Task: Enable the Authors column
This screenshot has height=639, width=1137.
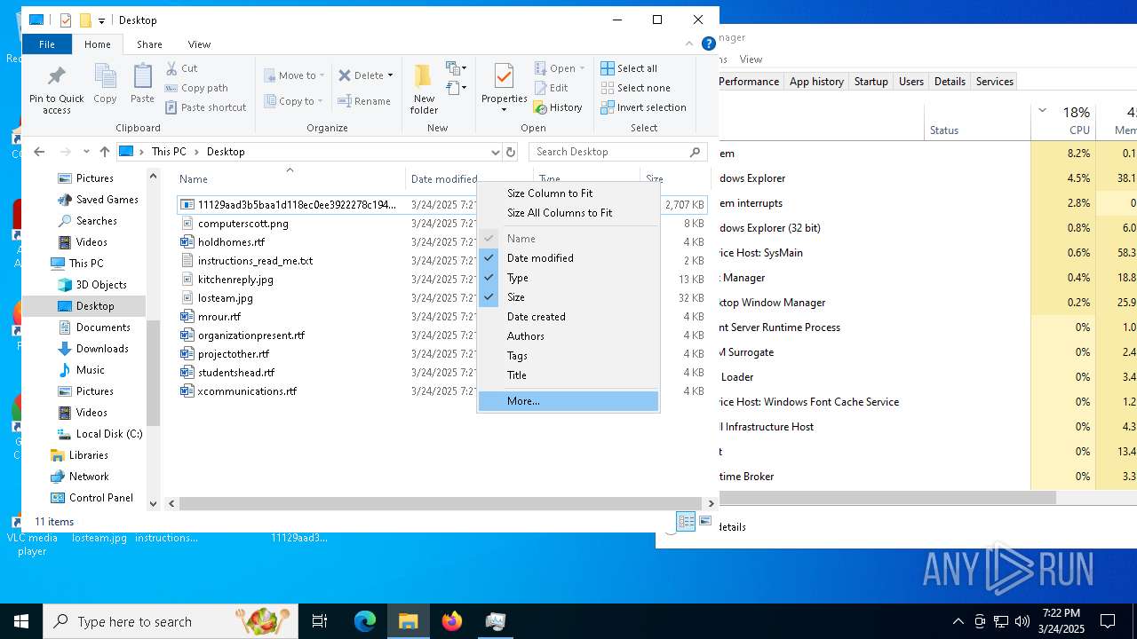Action: tap(568, 336)
